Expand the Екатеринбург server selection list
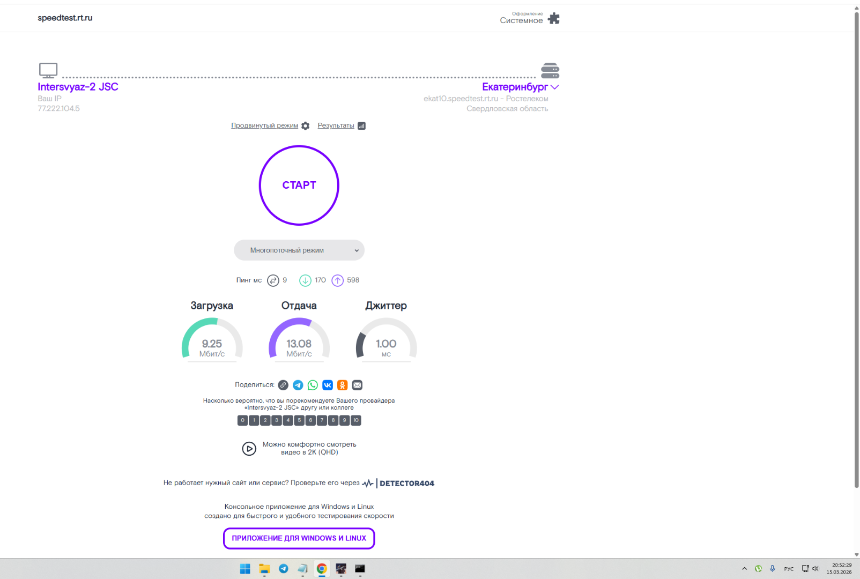Viewport: 860px width, 579px height. tap(520, 87)
